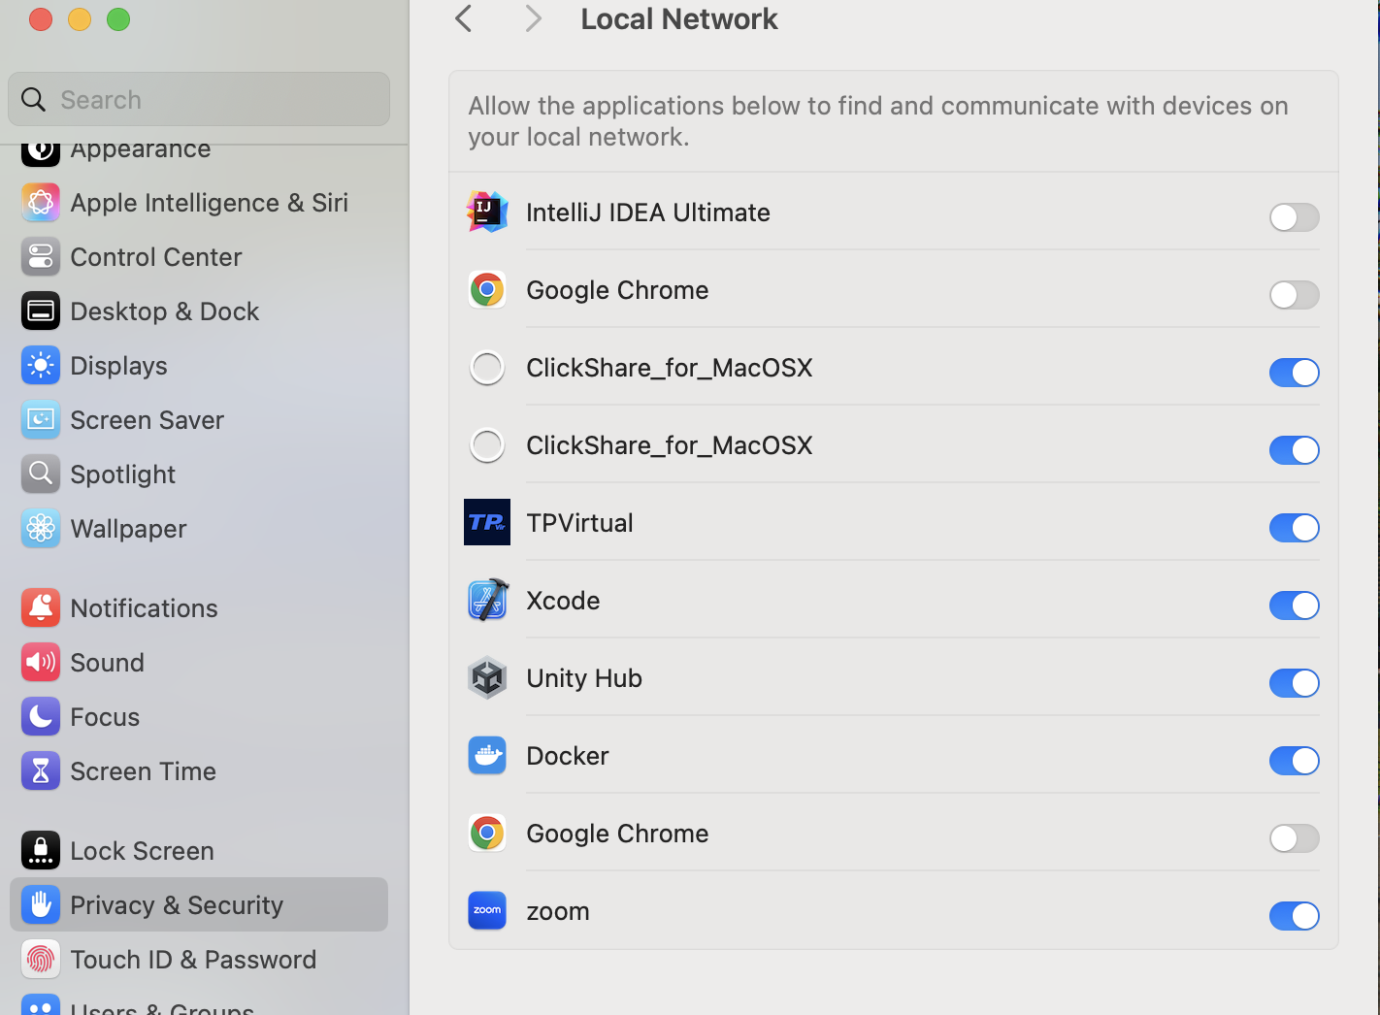Viewport: 1380px width, 1015px height.
Task: Click the Local Network page title
Action: (x=679, y=19)
